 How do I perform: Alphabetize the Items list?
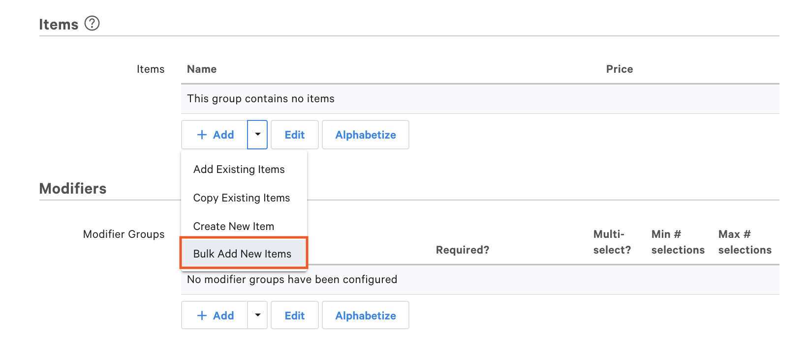coord(365,135)
